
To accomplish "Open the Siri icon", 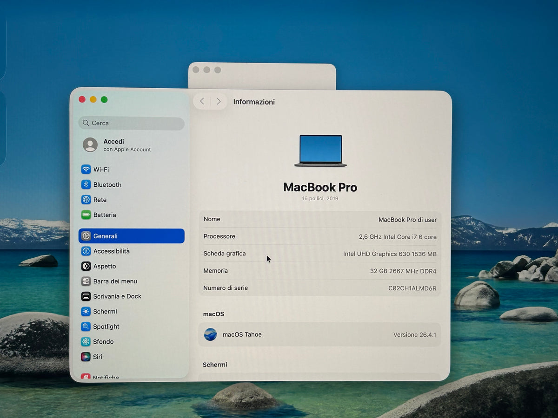I will (x=86, y=357).
